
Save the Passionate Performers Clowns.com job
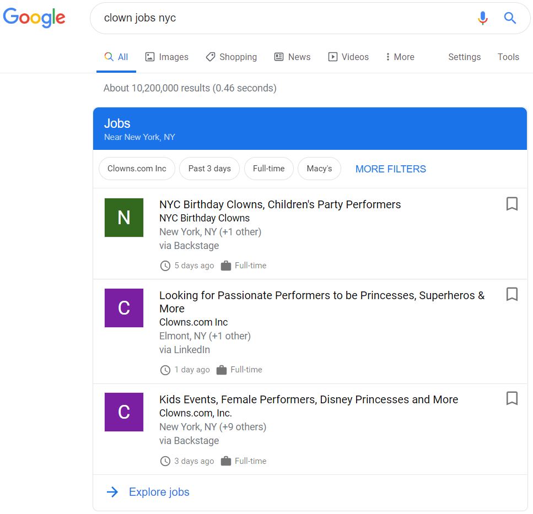click(512, 294)
